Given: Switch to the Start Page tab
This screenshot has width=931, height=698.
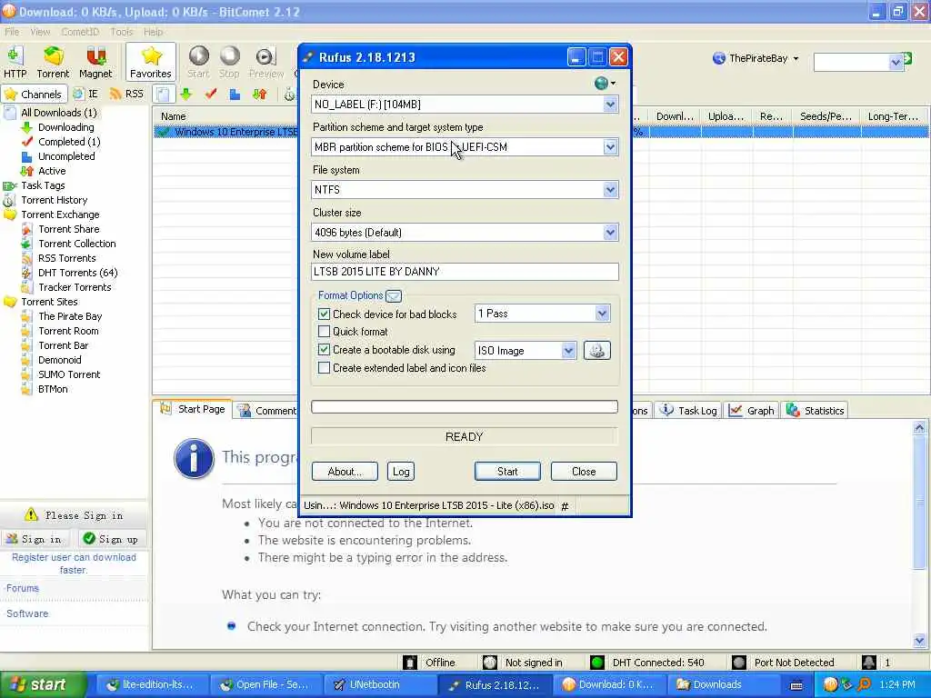Looking at the screenshot, I should tap(193, 409).
